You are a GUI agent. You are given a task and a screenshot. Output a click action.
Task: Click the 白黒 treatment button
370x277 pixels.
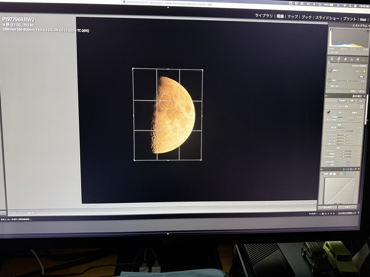click(352, 101)
